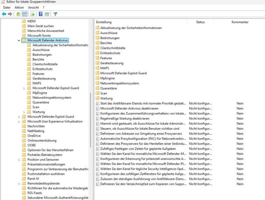Click the policy icon for 'Zufälliges Festlegen von Zeiten'
Viewport: 265px width, 200px height.
point(98,149)
